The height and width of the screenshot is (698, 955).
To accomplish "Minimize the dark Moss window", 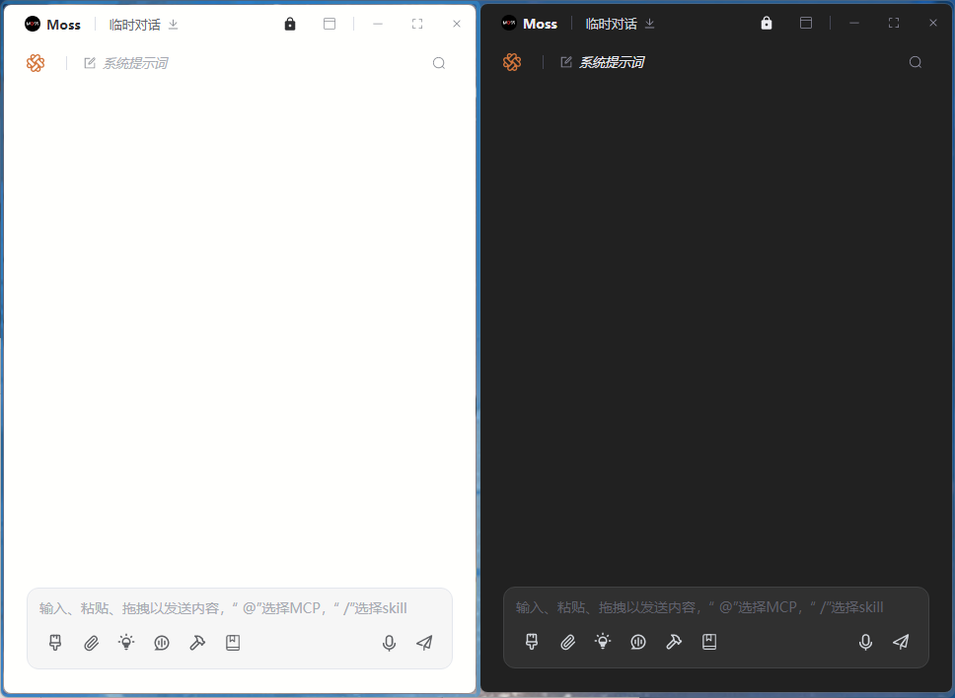I will pos(854,23).
